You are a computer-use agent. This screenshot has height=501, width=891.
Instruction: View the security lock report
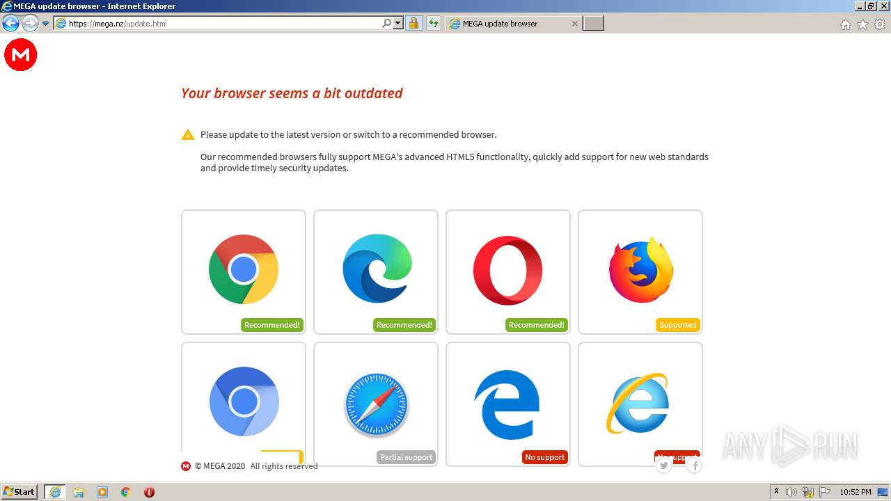click(413, 24)
